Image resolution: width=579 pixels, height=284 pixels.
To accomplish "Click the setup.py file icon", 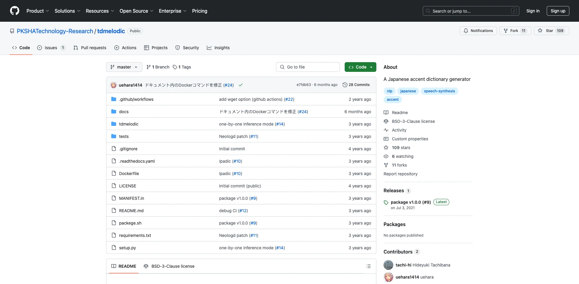I will point(114,248).
